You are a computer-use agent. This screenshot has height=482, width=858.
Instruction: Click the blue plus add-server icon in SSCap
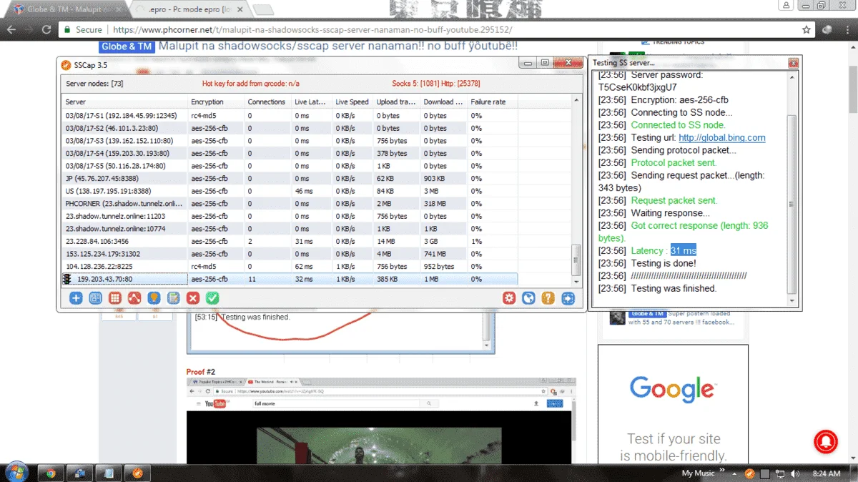click(x=76, y=298)
